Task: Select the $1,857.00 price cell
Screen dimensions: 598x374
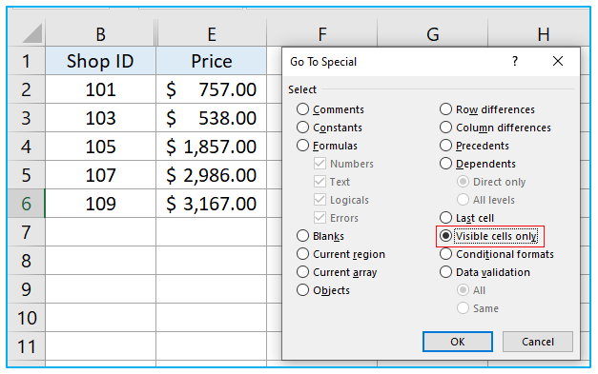Action: coord(212,147)
